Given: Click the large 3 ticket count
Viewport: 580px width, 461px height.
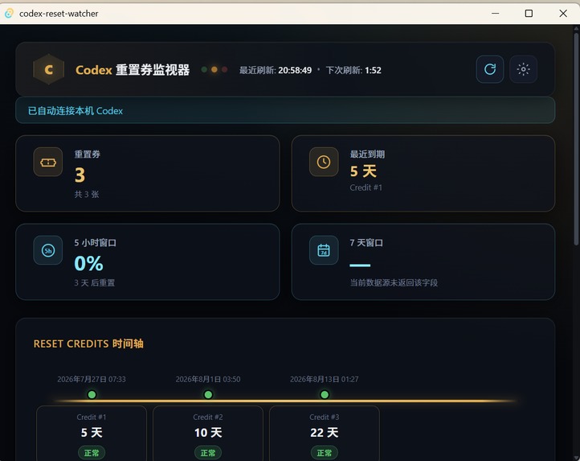Looking at the screenshot, I should 80,175.
